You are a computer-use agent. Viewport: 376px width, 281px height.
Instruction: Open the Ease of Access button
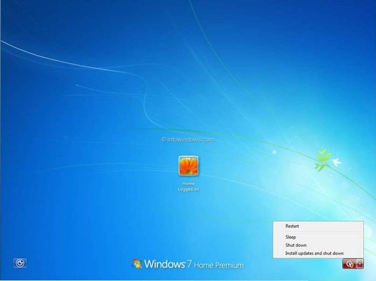point(20,263)
